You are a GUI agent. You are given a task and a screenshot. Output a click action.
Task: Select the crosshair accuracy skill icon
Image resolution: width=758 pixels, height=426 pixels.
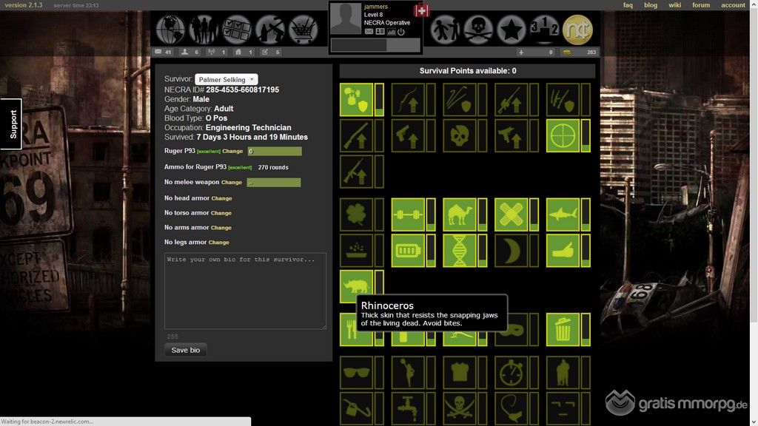pos(563,135)
